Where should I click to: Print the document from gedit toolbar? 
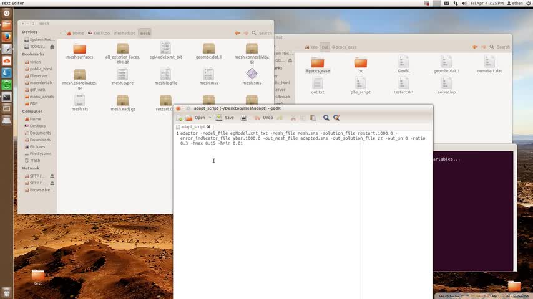pyautogui.click(x=244, y=118)
